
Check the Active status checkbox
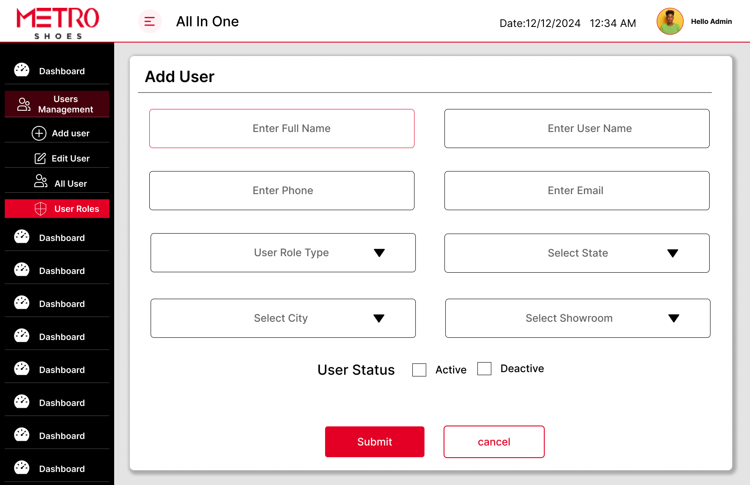[x=419, y=370]
